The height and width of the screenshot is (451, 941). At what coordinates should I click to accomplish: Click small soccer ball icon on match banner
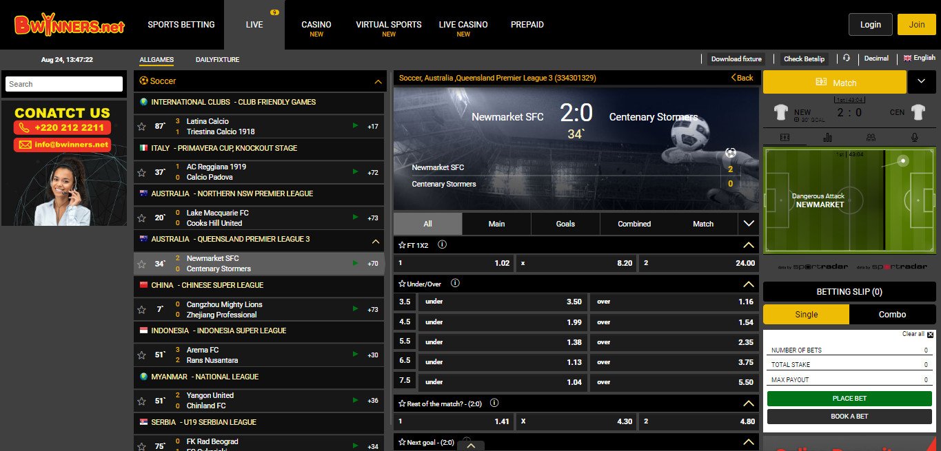coord(731,153)
